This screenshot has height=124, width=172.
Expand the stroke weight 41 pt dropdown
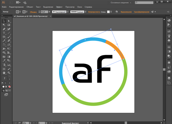click(49, 12)
